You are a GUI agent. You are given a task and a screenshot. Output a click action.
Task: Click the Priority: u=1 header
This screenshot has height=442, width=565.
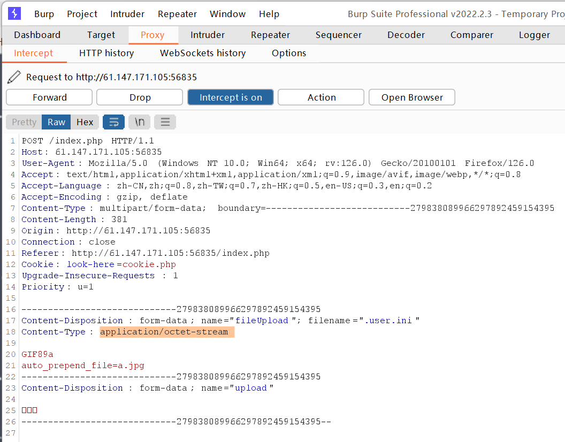coord(58,287)
